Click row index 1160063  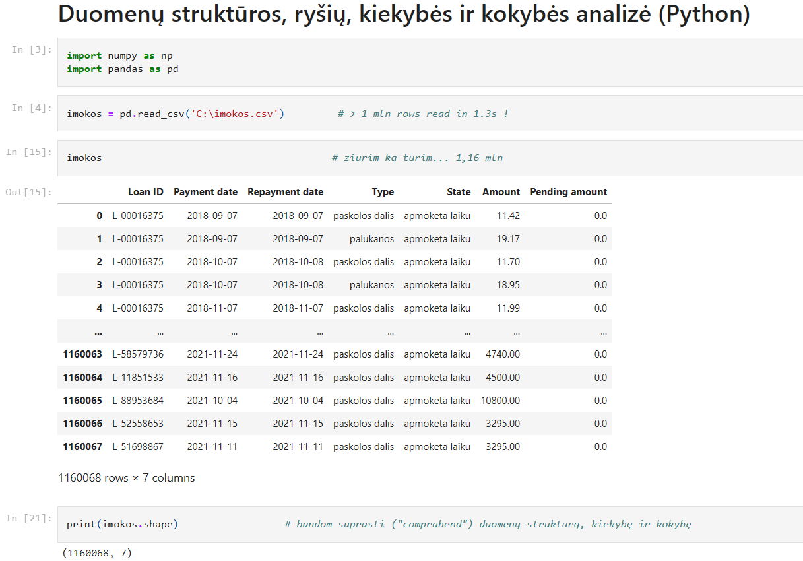click(x=82, y=354)
